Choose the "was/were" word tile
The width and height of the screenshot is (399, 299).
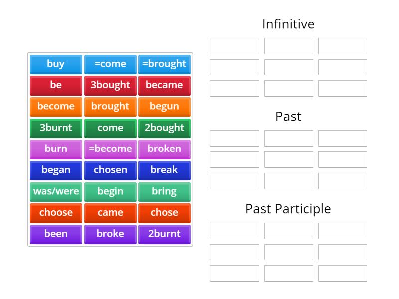click(x=56, y=191)
